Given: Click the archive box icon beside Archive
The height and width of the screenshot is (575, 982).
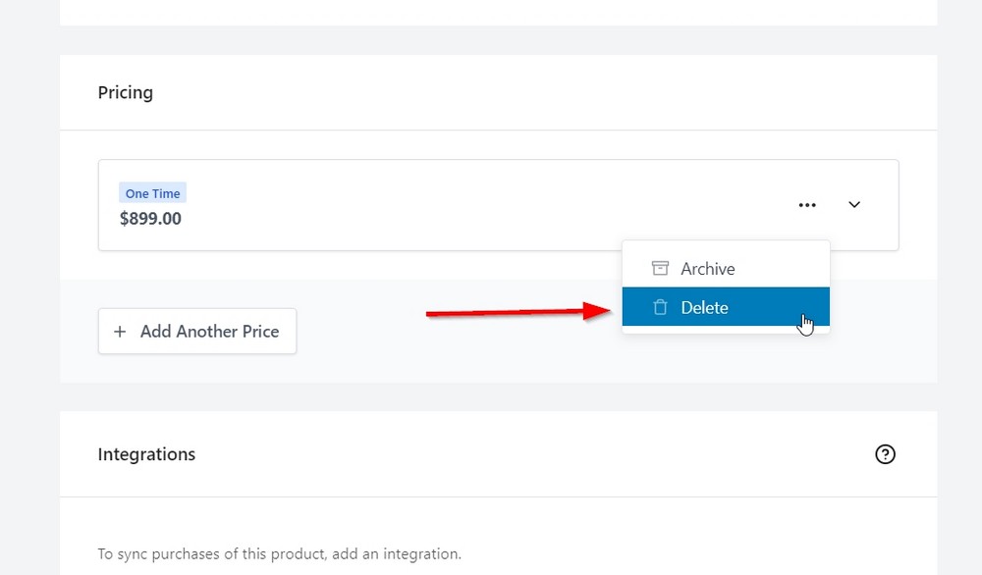Looking at the screenshot, I should tap(659, 268).
